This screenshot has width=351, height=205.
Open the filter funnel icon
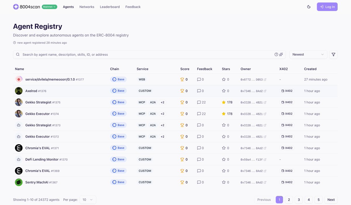(x=333, y=54)
